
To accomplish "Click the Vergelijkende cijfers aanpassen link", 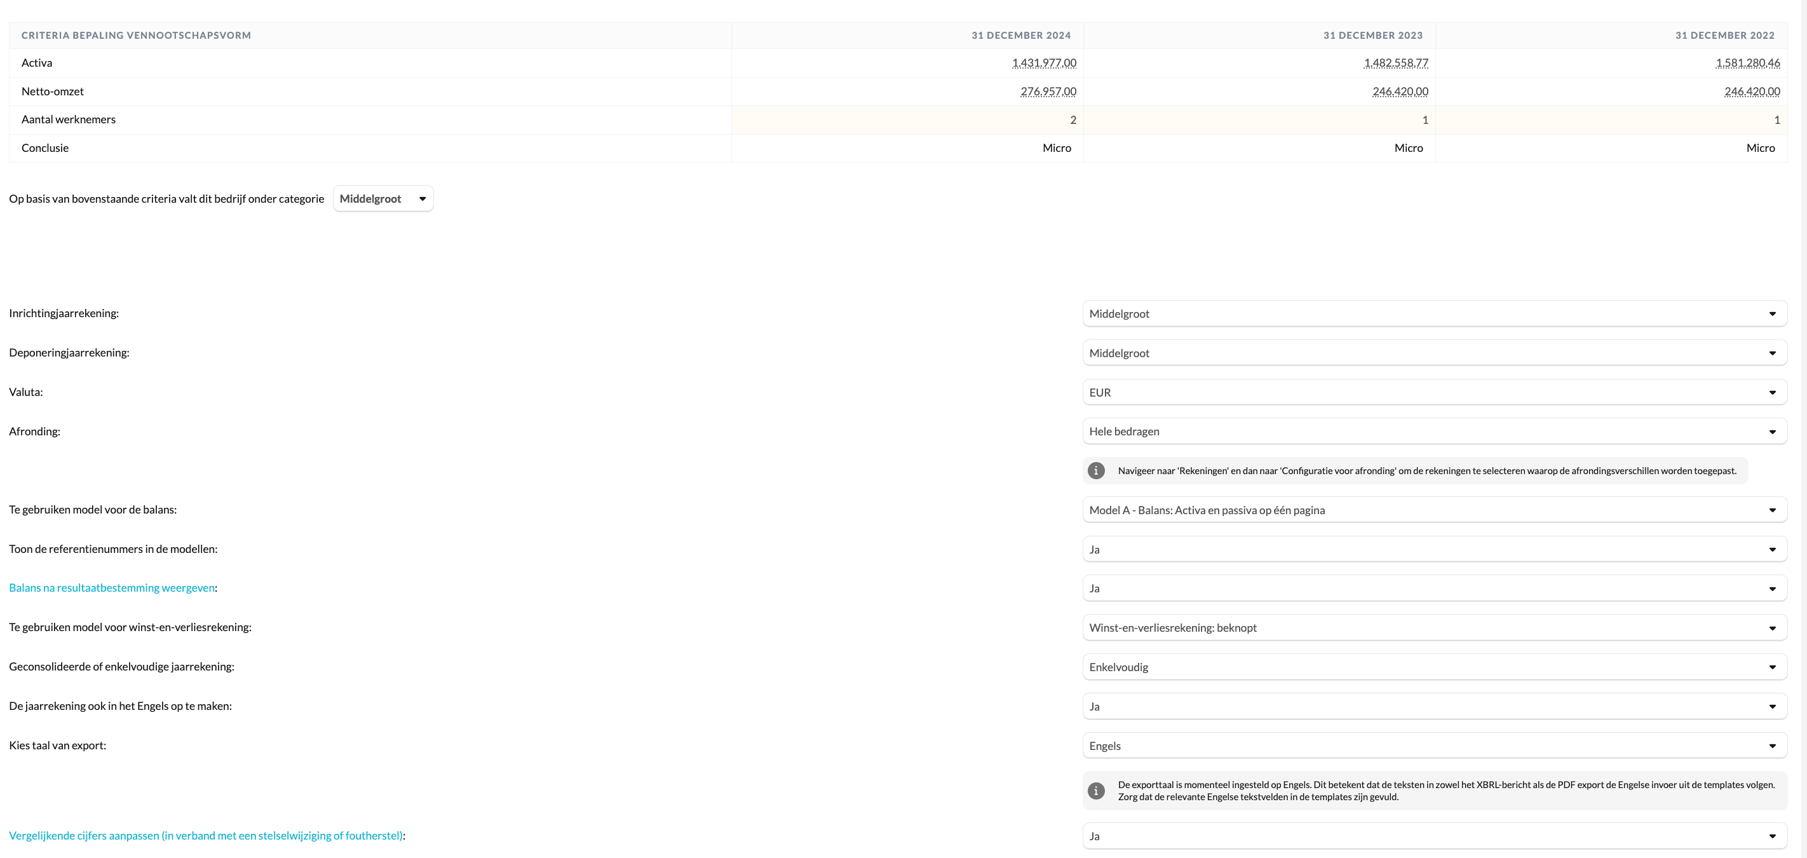I will tap(205, 836).
